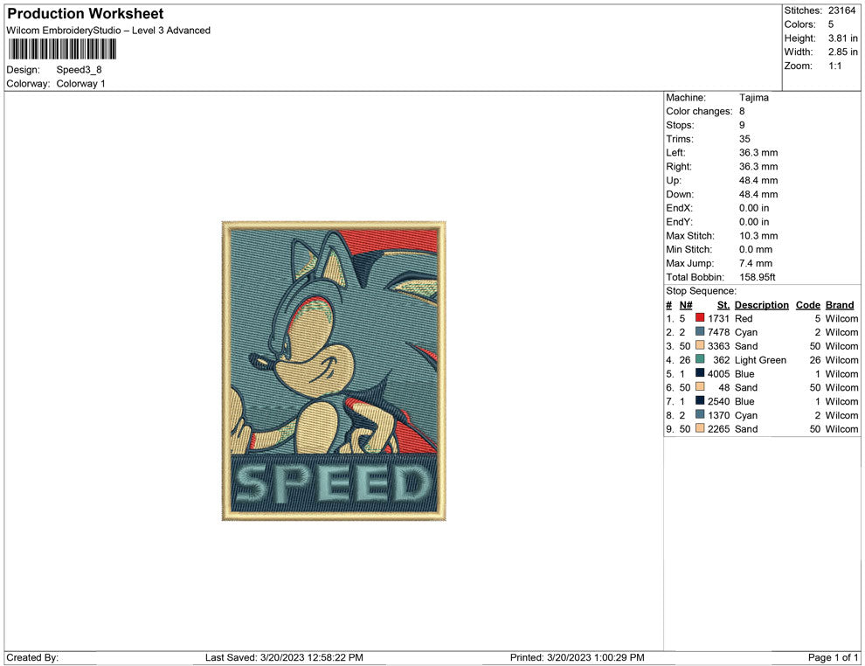Click the Colorway 1 value
Image resolution: width=865 pixels, height=666 pixels.
(x=80, y=83)
